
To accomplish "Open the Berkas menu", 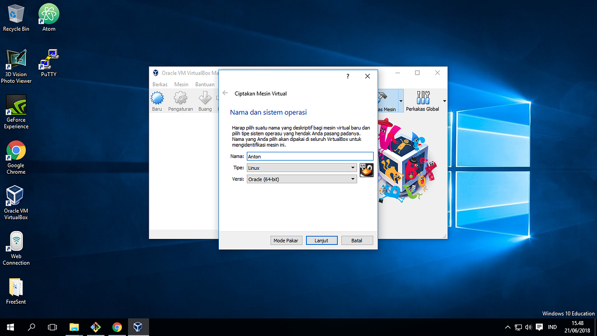I will click(x=160, y=84).
